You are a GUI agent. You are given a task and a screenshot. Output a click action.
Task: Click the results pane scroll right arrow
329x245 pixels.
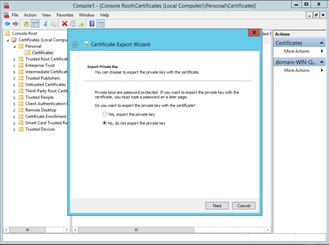(268, 230)
